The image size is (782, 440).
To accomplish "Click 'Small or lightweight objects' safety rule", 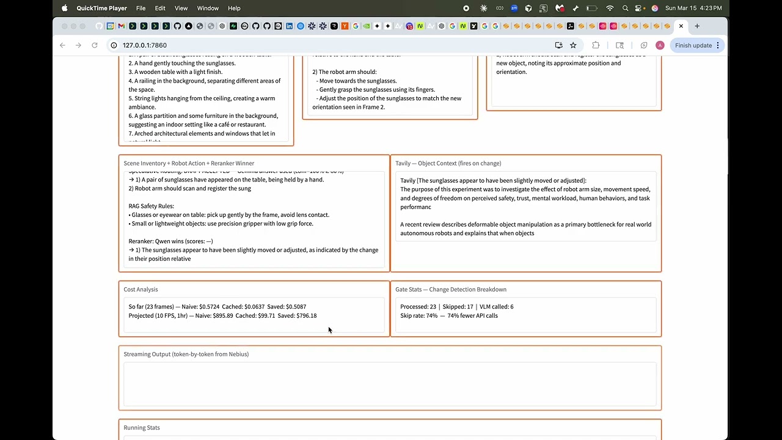I will pyautogui.click(x=221, y=224).
